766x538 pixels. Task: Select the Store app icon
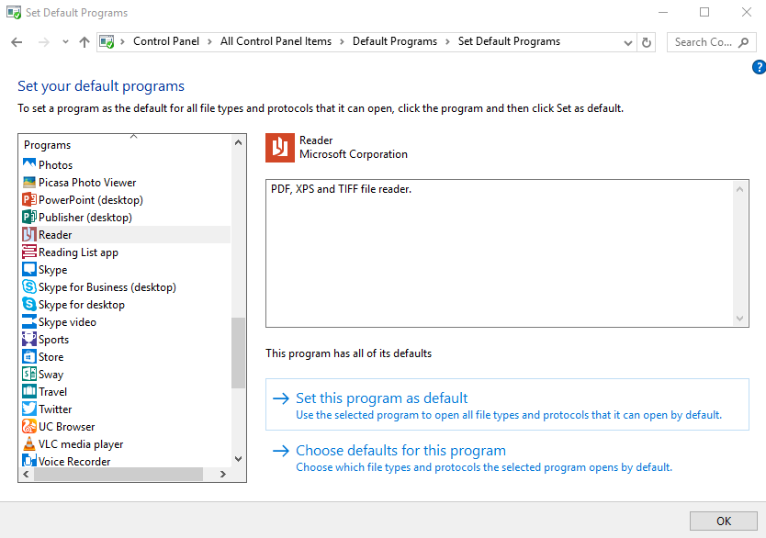click(29, 356)
